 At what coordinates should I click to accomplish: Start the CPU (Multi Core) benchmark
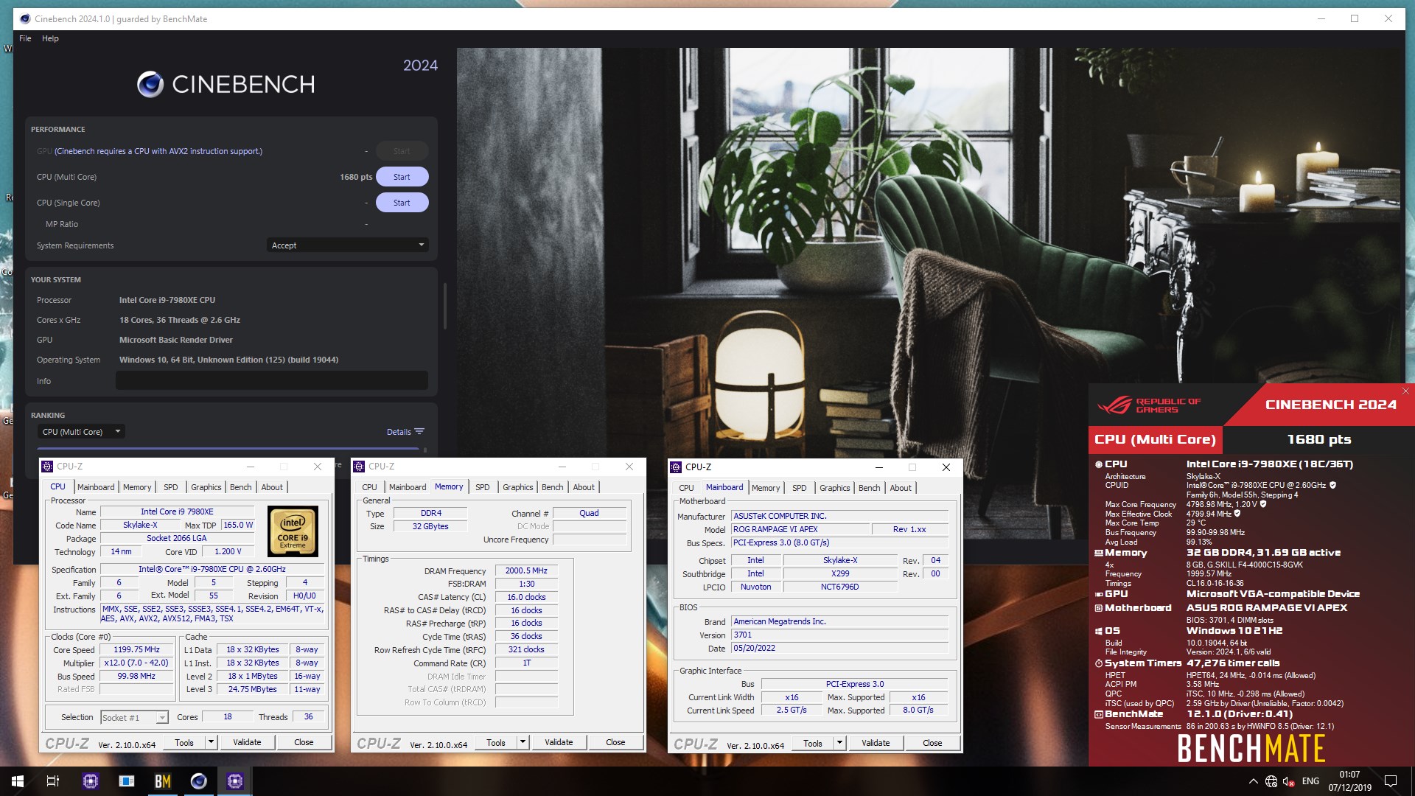point(402,177)
